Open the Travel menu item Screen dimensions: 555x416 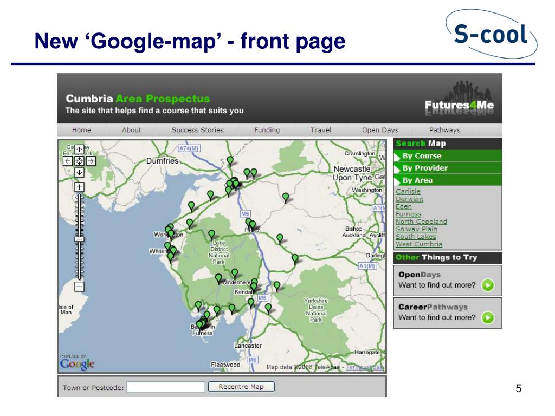[x=321, y=130]
